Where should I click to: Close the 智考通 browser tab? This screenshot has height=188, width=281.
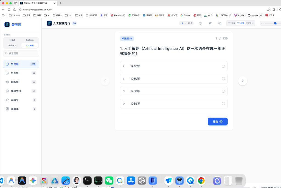(x=55, y=3)
